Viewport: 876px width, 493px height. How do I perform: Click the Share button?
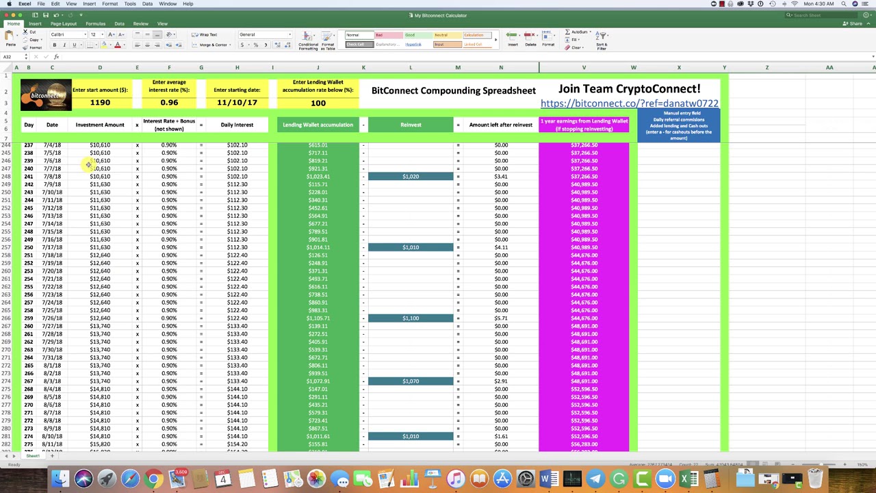(x=854, y=24)
